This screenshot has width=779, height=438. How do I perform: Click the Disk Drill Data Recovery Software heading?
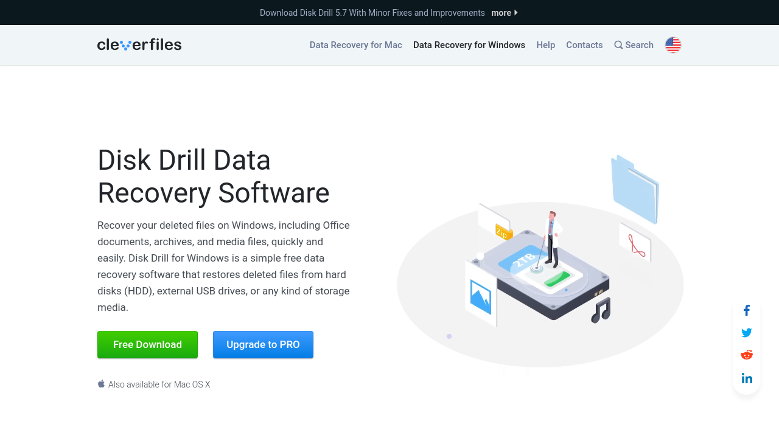(x=213, y=176)
